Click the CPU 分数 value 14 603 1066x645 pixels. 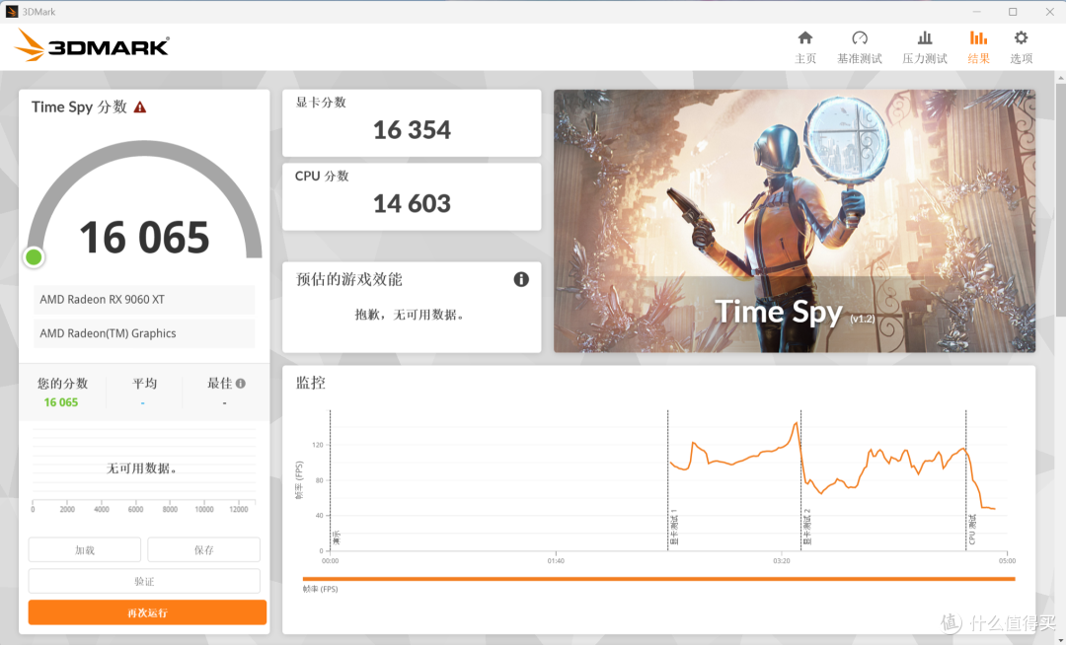412,204
